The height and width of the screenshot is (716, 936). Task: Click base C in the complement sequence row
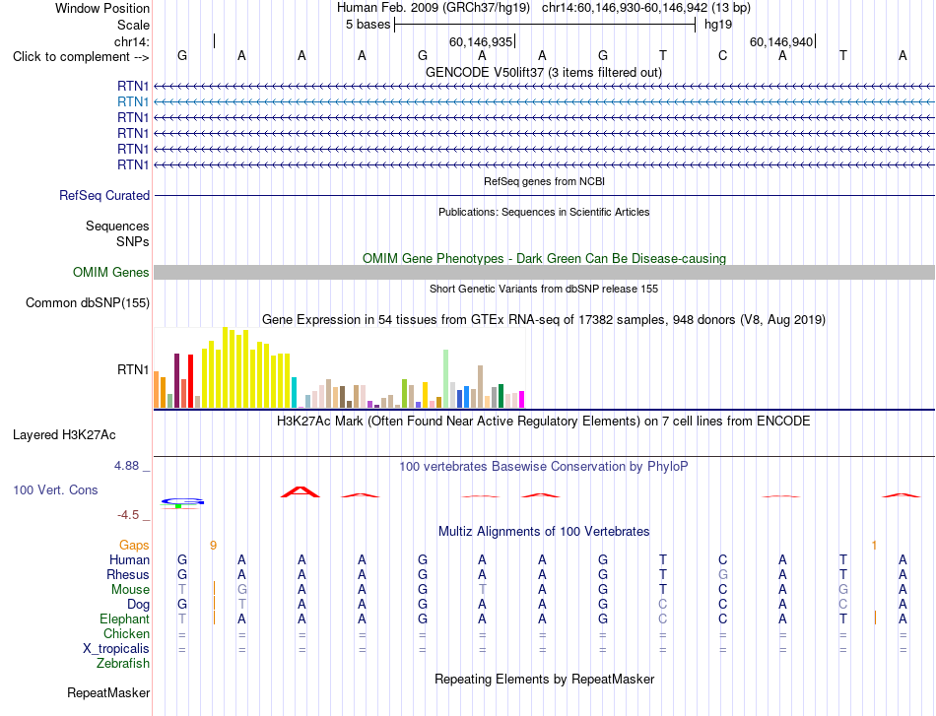pyautogui.click(x=722, y=56)
